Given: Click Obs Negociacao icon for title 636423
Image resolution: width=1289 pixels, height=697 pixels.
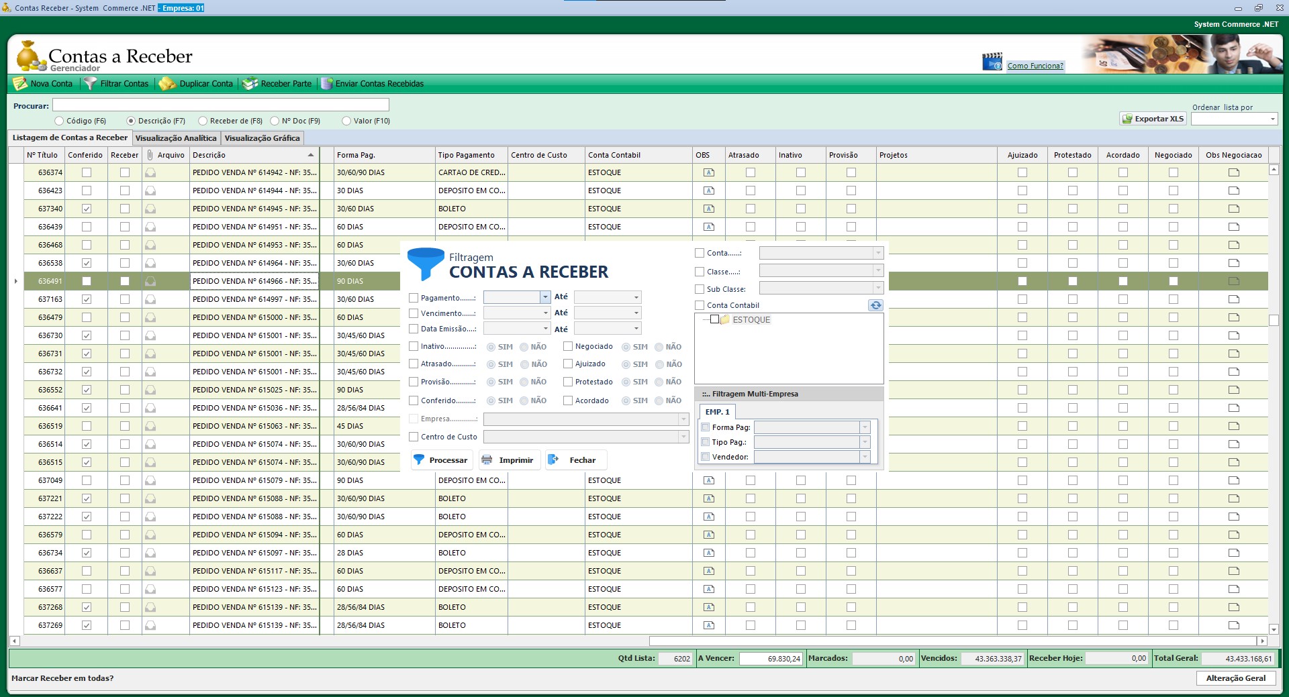Looking at the screenshot, I should [x=1233, y=191].
